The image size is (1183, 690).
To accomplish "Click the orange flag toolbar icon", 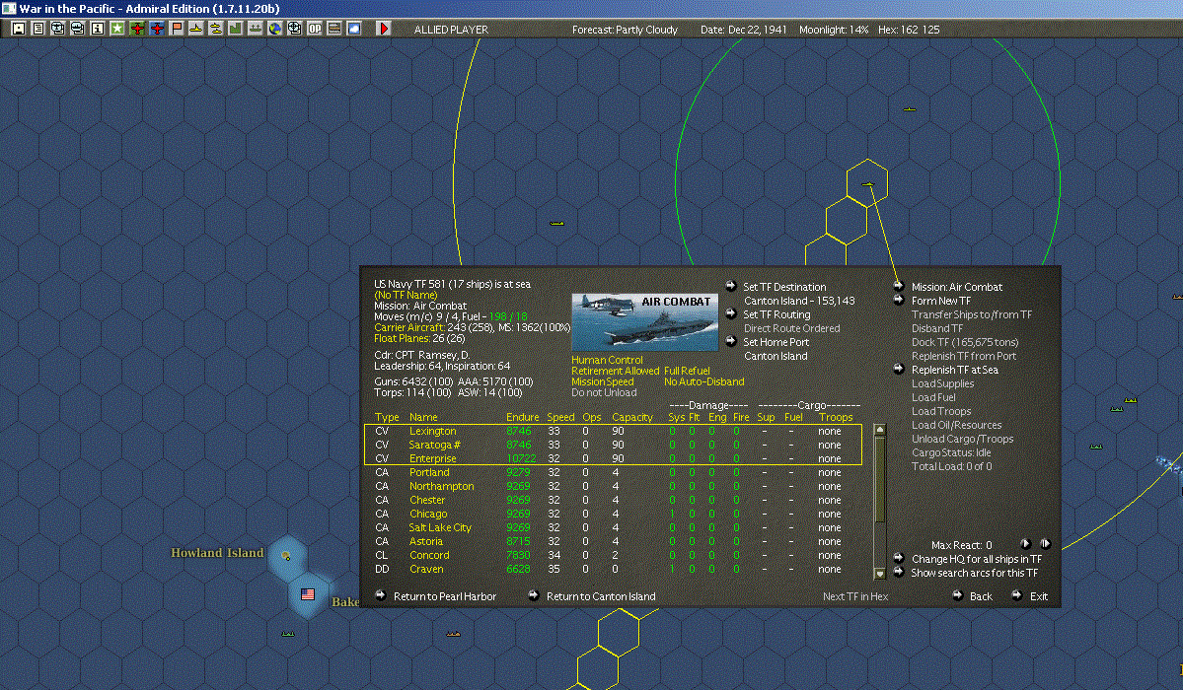I will [x=177, y=29].
